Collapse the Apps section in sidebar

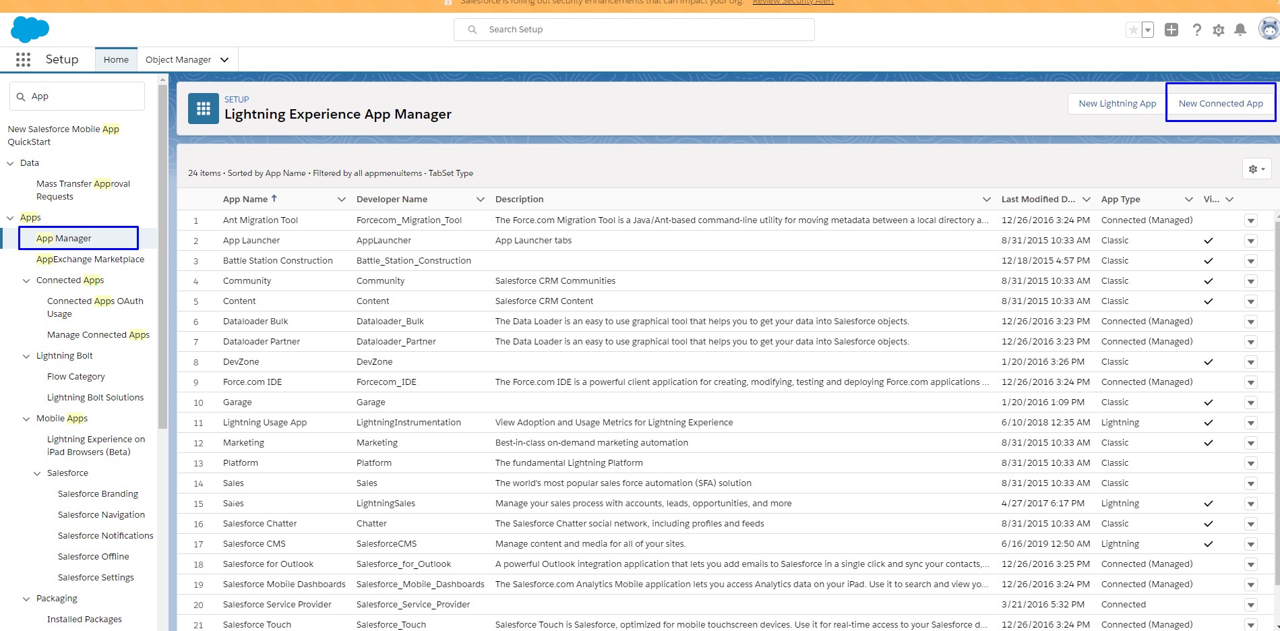tap(10, 218)
